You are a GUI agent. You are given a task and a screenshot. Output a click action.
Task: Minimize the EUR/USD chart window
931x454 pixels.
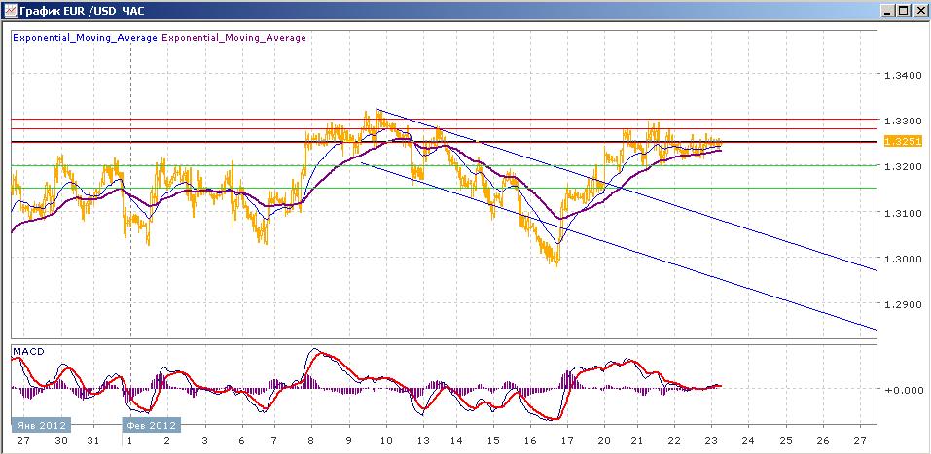888,10
